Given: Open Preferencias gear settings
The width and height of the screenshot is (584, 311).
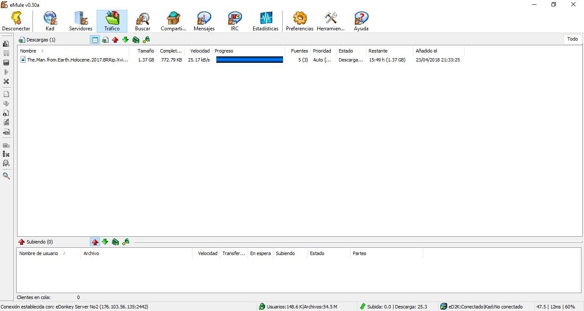Looking at the screenshot, I should point(300,21).
